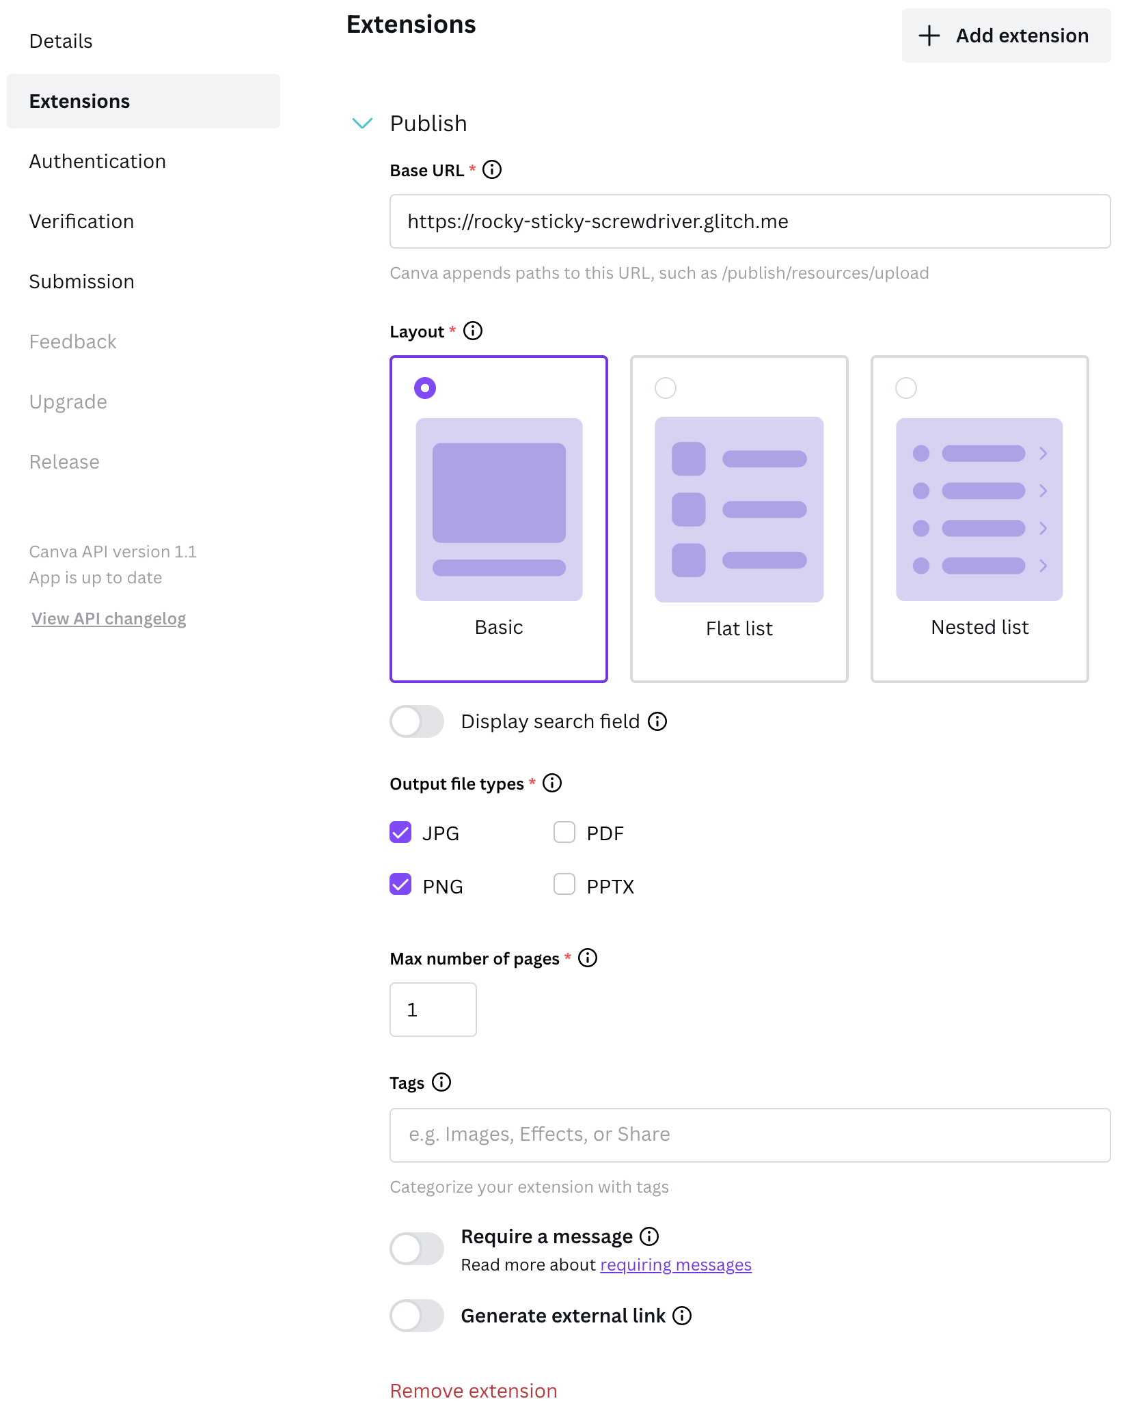Screen dimensions: 1133x1414
Task: Select the Flat list layout radio button
Action: click(x=666, y=388)
